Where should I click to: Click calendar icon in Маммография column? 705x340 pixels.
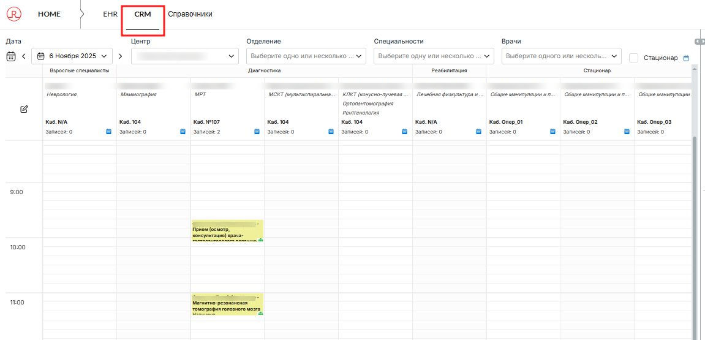pyautogui.click(x=183, y=132)
